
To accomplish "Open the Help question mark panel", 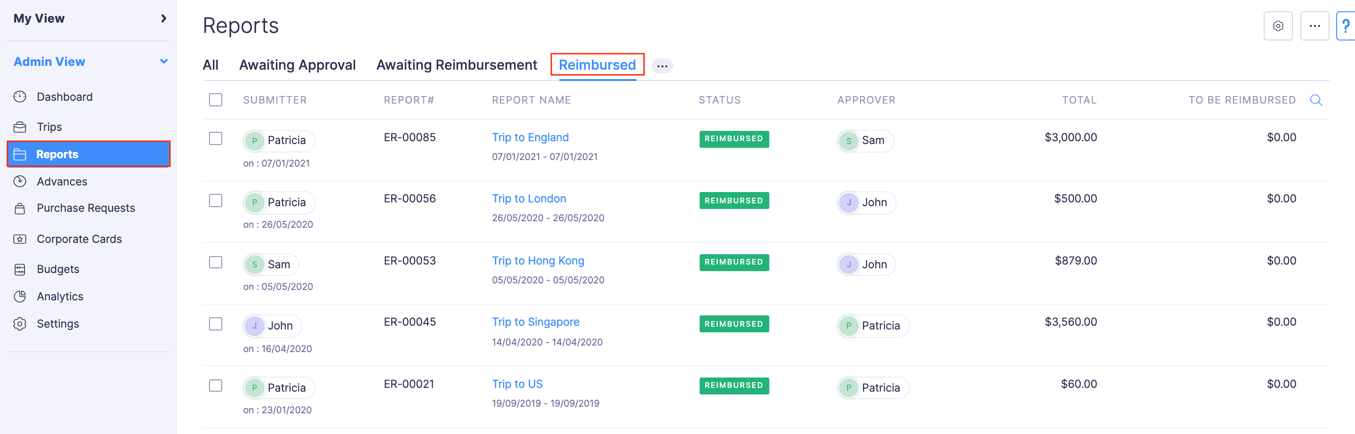I will (x=1347, y=25).
